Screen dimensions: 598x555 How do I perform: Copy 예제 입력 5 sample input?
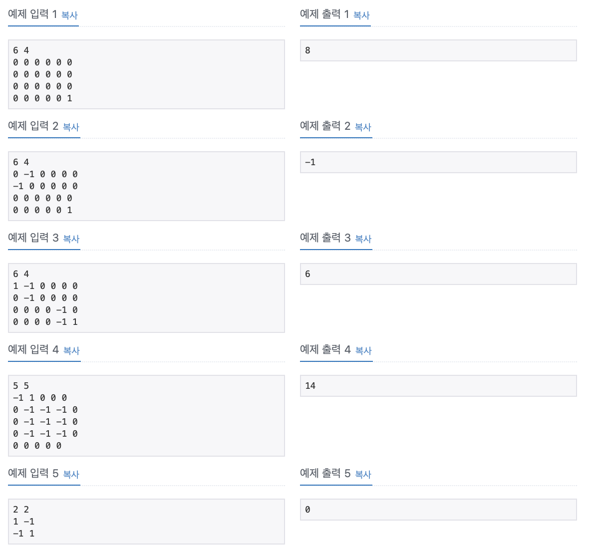coord(71,475)
